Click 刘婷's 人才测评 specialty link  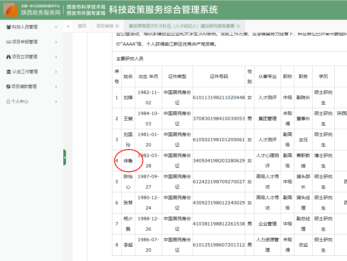click(x=267, y=97)
